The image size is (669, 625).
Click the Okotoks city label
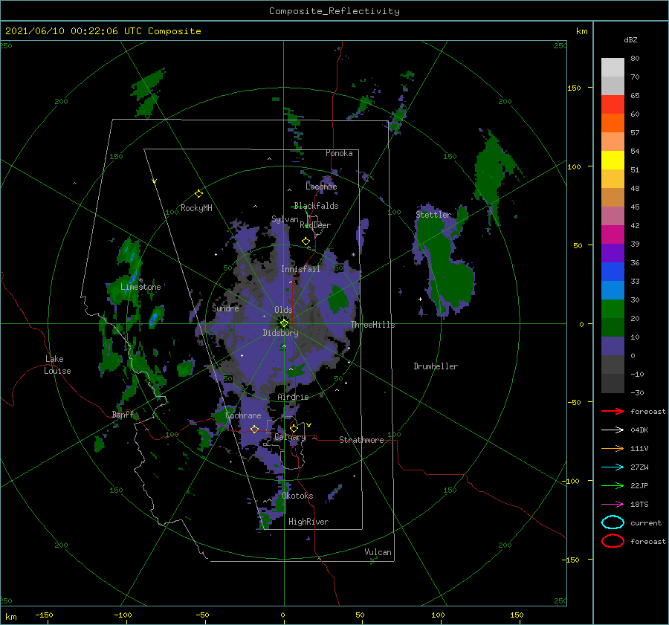pyautogui.click(x=297, y=496)
